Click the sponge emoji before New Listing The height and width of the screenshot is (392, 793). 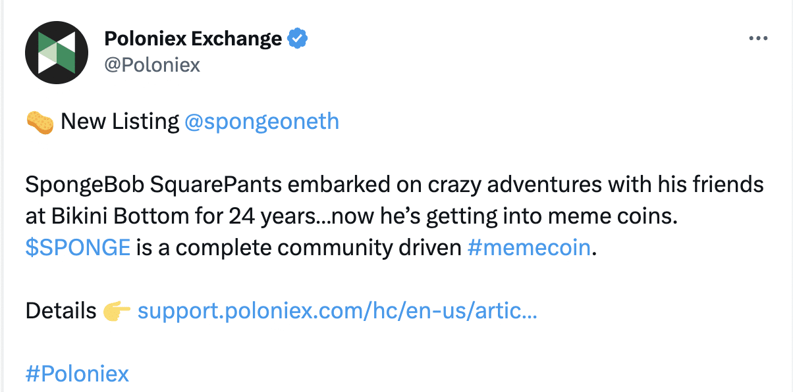[x=40, y=122]
